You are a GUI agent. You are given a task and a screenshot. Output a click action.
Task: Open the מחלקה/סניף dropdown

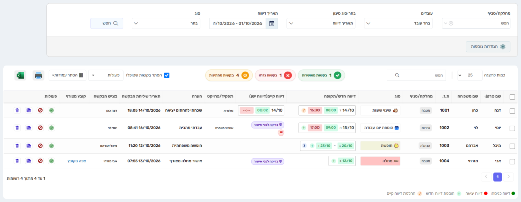pos(476,23)
